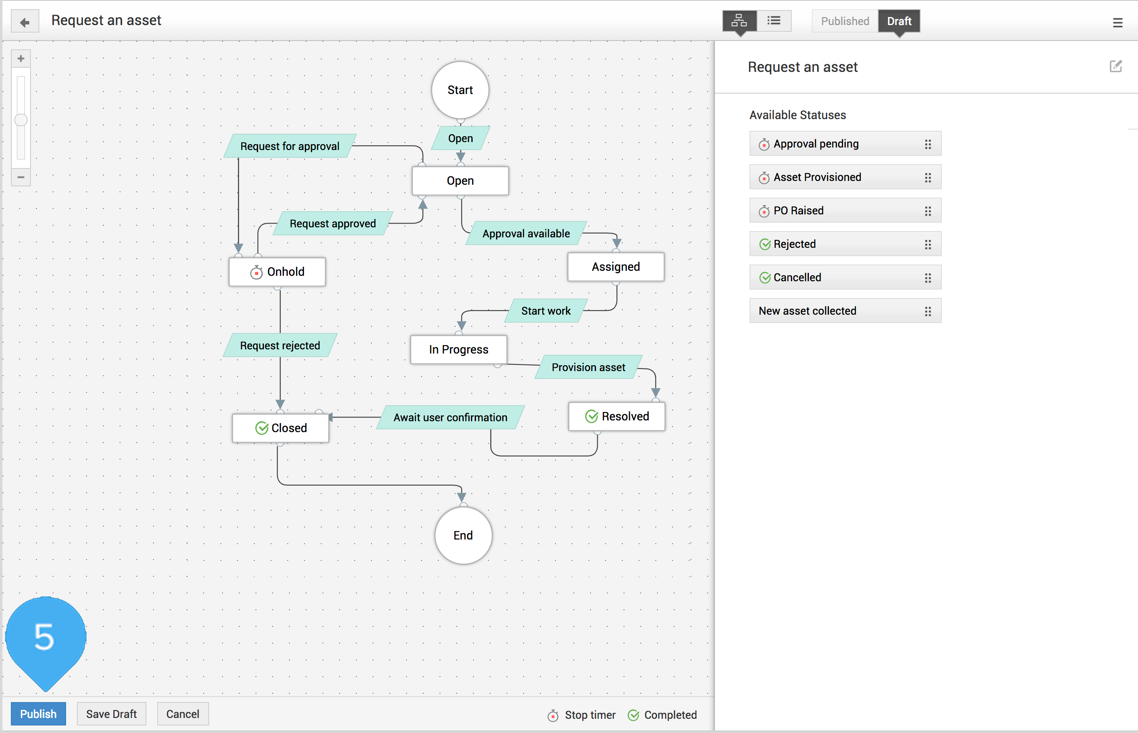Select the Start node
Viewport: 1138px width, 733px height.
tap(460, 90)
